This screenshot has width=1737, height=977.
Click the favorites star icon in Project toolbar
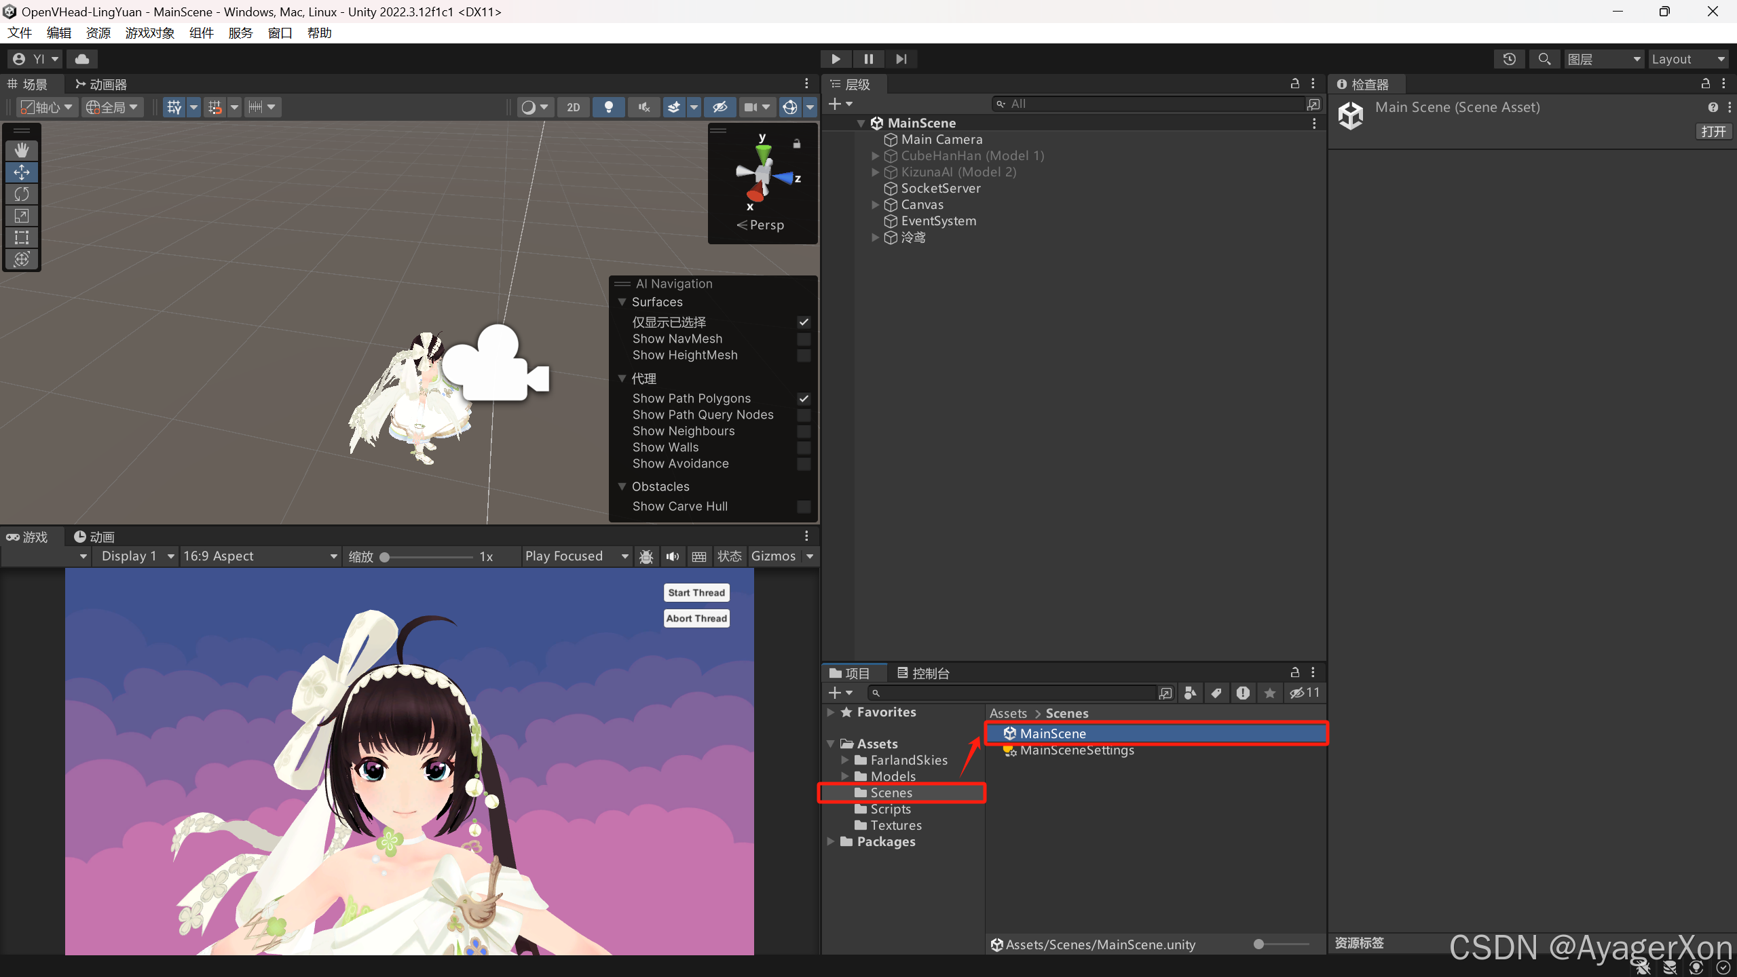coord(1270,693)
